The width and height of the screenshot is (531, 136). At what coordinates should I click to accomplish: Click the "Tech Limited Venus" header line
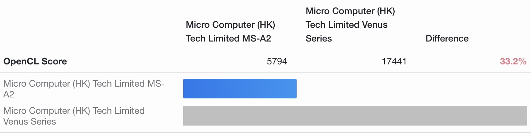(346, 25)
